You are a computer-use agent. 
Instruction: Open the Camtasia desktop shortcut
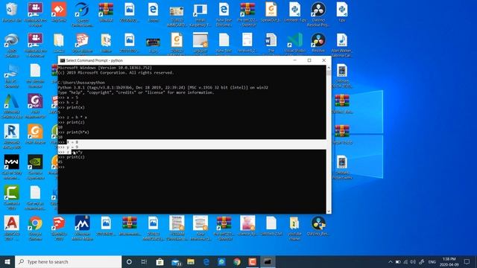click(x=12, y=197)
